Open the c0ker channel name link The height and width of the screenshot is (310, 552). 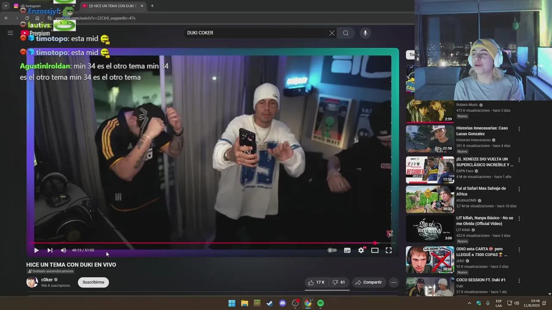47,280
